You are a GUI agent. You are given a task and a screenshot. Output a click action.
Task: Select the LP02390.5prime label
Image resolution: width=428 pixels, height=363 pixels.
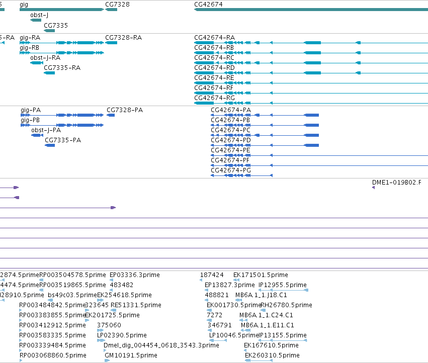pos(122,335)
